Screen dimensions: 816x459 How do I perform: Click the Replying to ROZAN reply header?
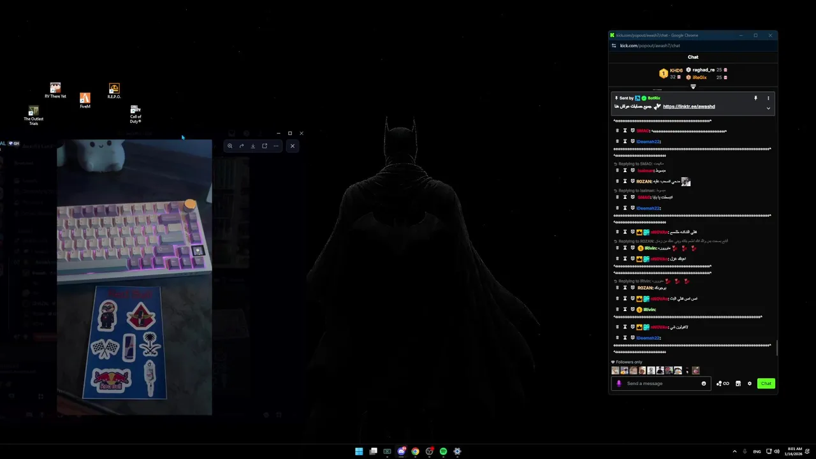point(672,241)
